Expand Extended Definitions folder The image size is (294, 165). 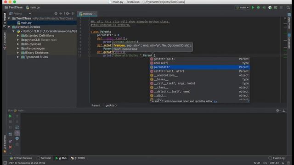click(18, 36)
